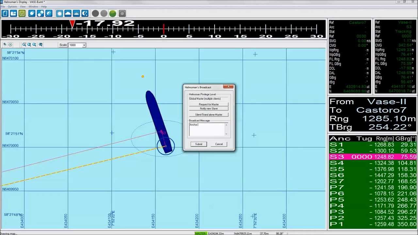Switch to Daylight (sun) display mode
Viewport: 418px width, 235px height.
[59, 13]
